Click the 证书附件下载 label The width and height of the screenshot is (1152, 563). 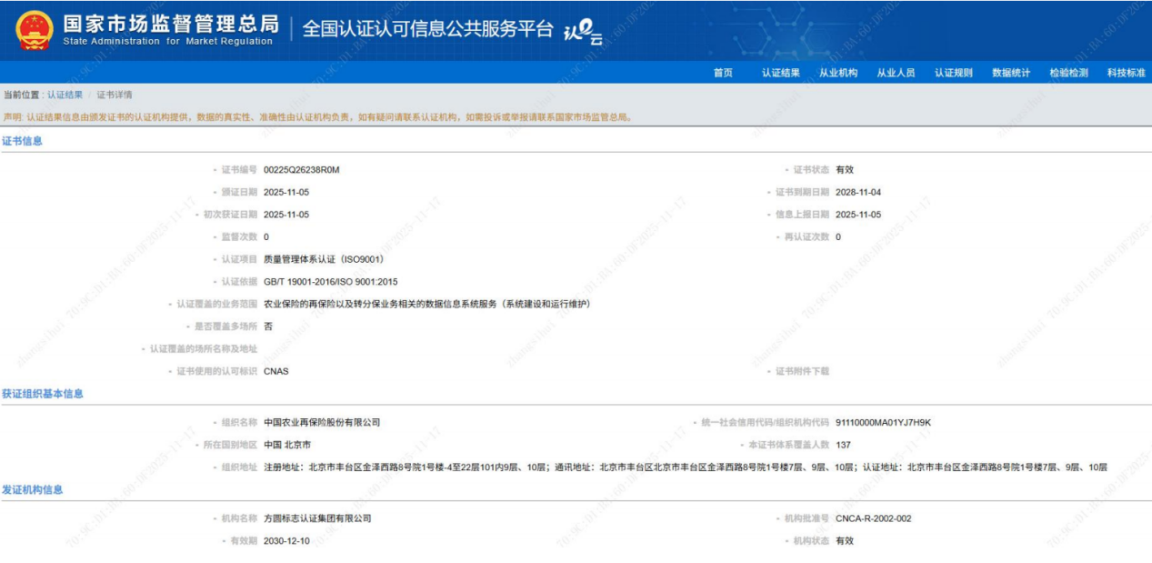[x=802, y=371]
